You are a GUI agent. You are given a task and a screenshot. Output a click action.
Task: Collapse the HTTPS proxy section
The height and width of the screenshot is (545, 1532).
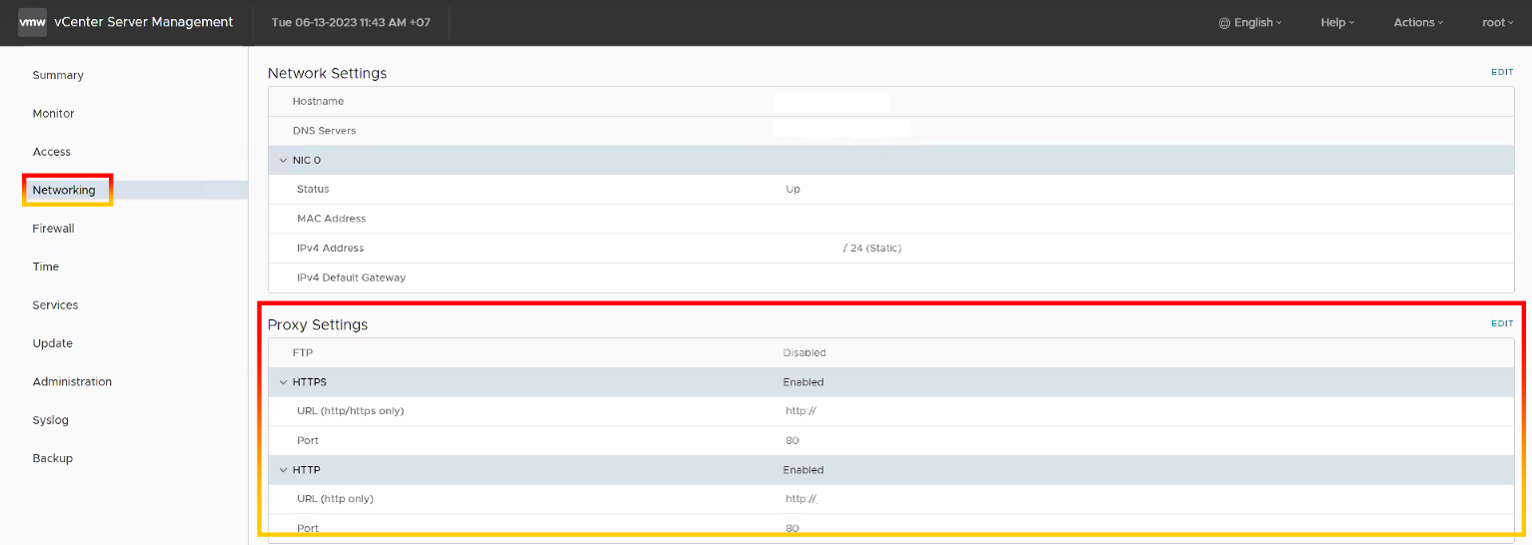pyautogui.click(x=283, y=382)
